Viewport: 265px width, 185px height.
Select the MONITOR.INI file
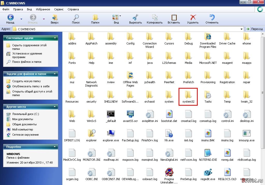tap(91, 155)
